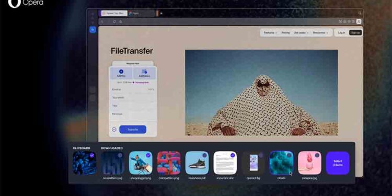Screen dimensions: 392x196
Task: Uncheck the clipboard image checkmark
Action: pyautogui.click(x=92, y=155)
